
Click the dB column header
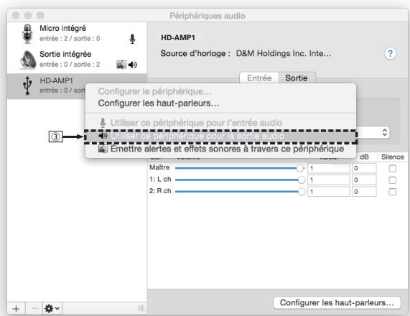pos(364,157)
